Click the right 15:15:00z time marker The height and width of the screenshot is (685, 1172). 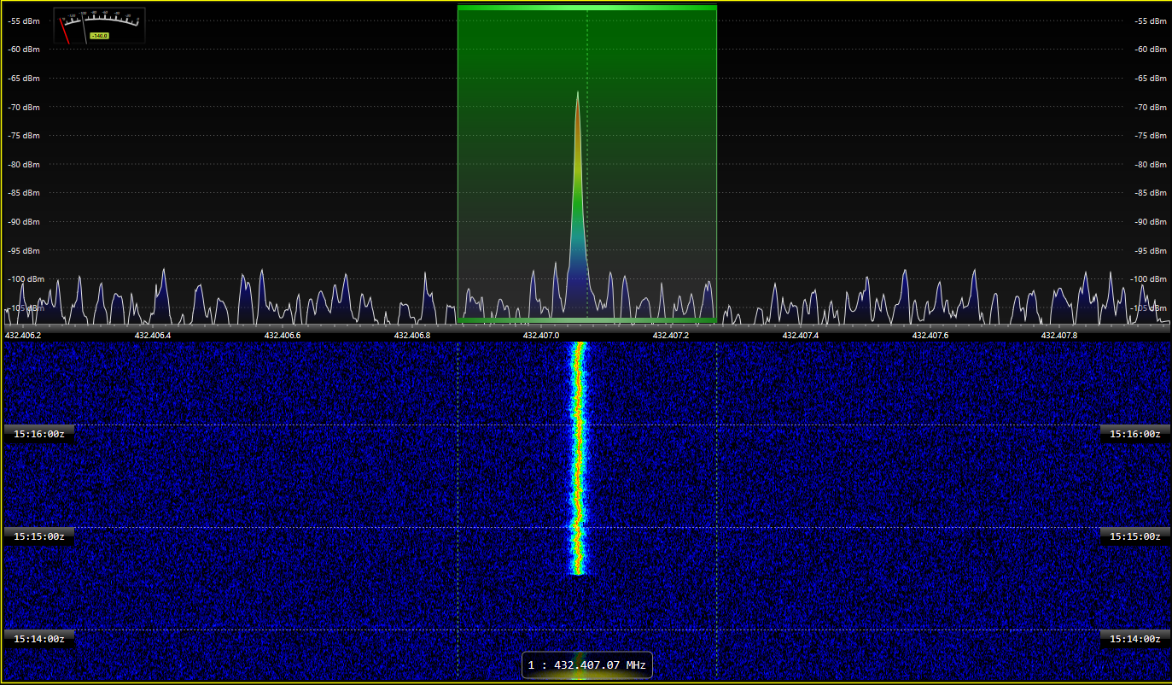pos(1134,536)
